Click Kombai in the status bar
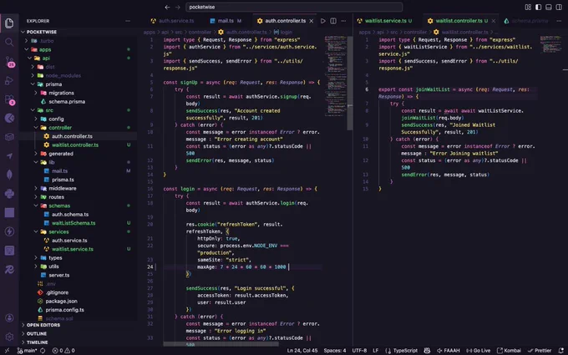This screenshot has height=355, width=568. point(510,350)
